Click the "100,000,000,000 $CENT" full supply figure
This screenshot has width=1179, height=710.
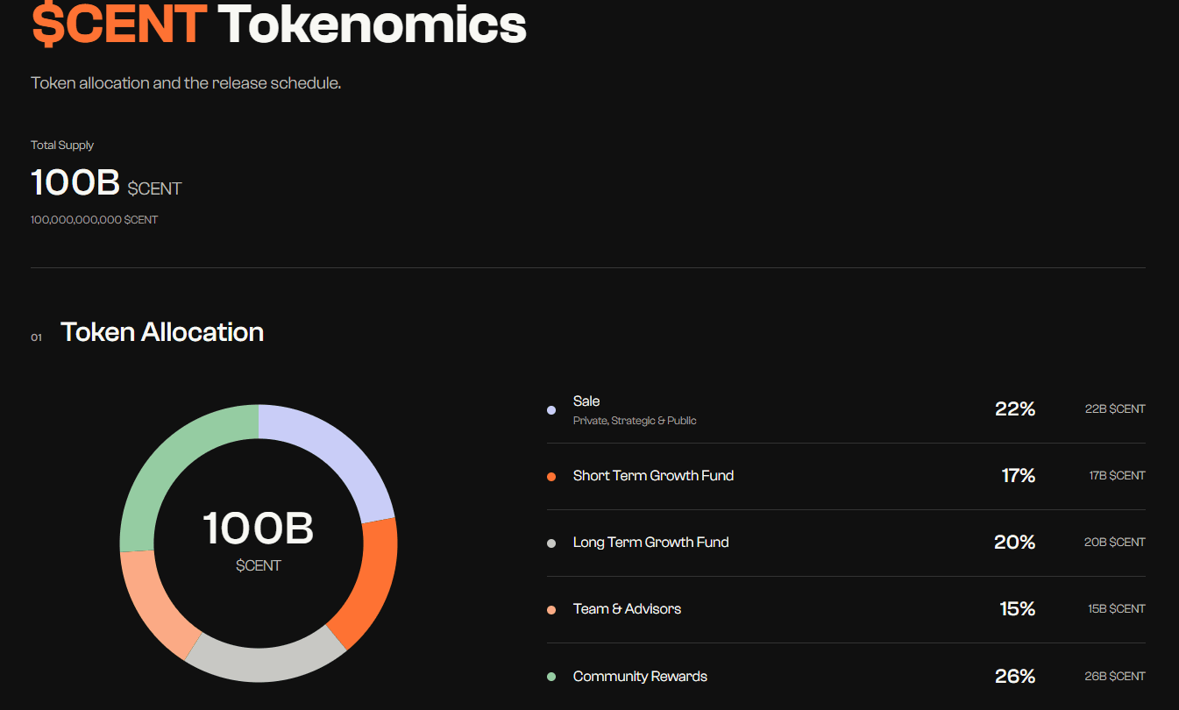pyautogui.click(x=94, y=220)
